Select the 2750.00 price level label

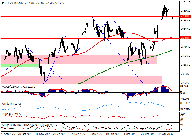pos(185,16)
